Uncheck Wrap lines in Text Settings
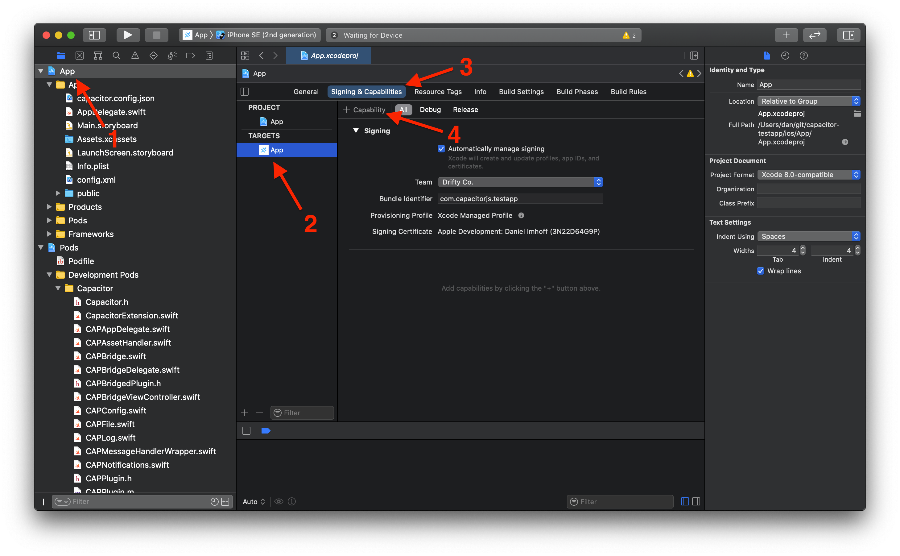 [761, 271]
